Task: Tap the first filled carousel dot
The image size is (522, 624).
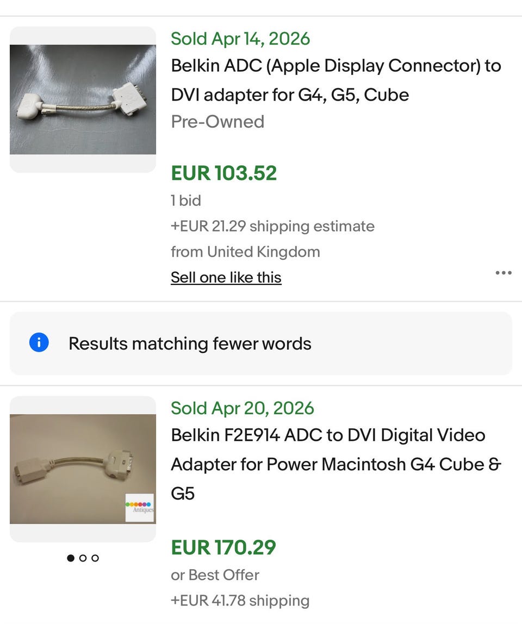Action: pyautogui.click(x=71, y=558)
